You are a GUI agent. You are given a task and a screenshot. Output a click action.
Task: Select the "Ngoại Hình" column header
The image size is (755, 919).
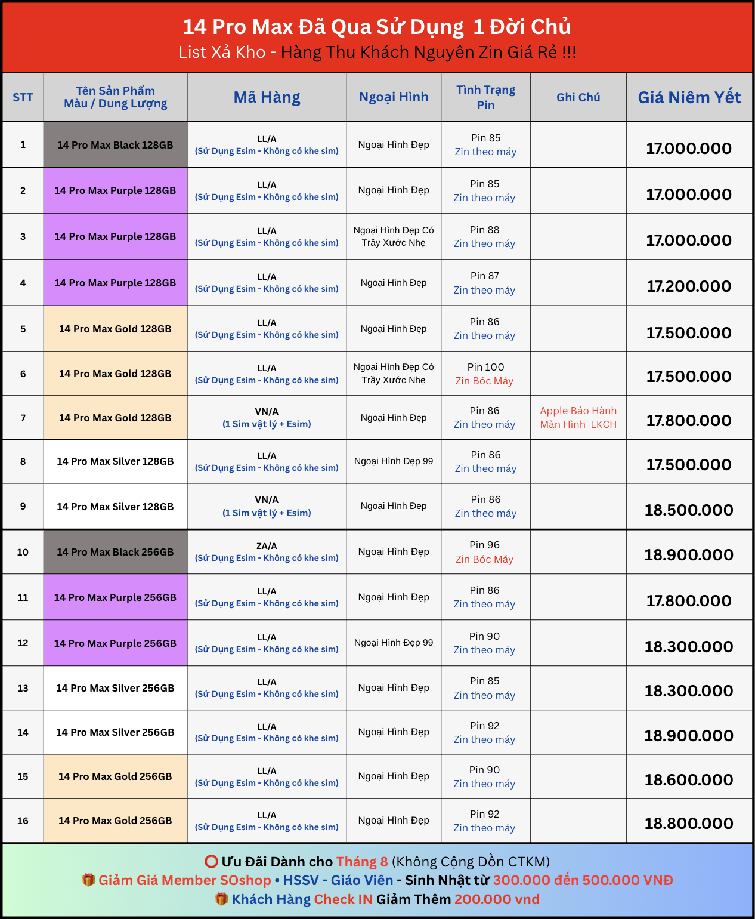click(394, 97)
